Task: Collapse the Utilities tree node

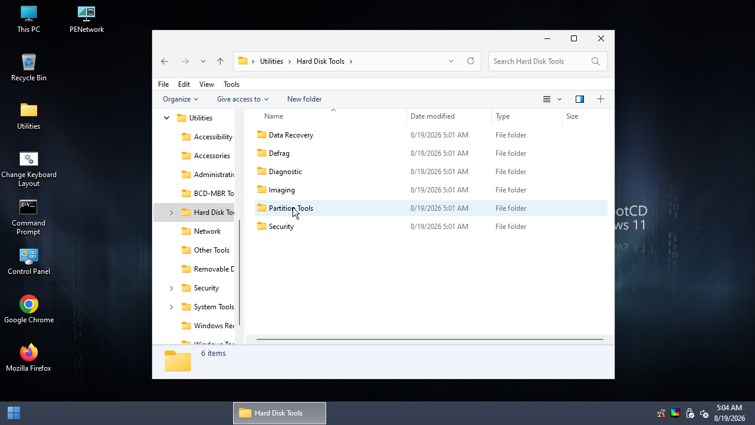Action: point(166,118)
